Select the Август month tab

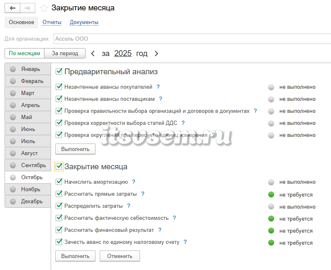[28, 153]
